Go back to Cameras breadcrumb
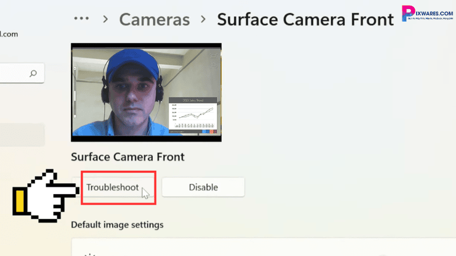This screenshot has width=456, height=256. coord(154,19)
